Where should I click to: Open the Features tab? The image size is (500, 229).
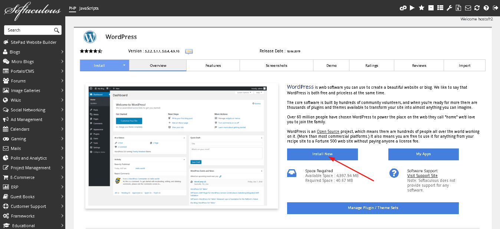click(213, 65)
